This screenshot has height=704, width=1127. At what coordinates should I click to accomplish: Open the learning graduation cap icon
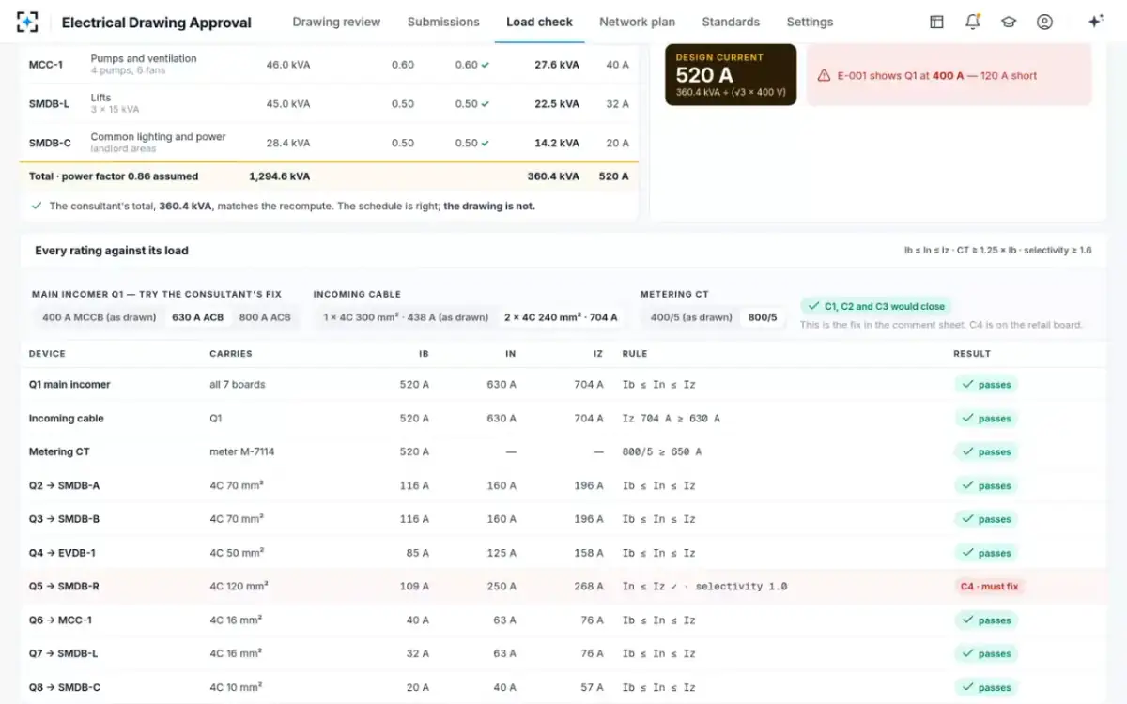(1009, 22)
